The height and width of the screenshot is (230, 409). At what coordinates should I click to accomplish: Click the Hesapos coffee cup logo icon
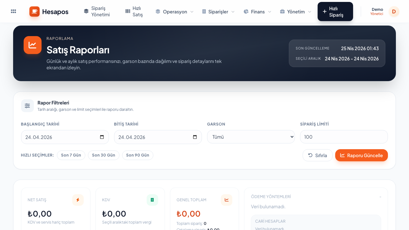point(35,11)
